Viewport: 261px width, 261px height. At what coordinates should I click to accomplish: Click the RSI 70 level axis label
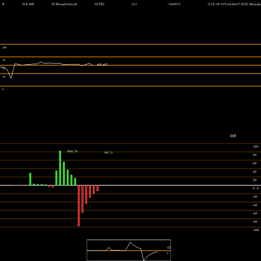point(4,60)
